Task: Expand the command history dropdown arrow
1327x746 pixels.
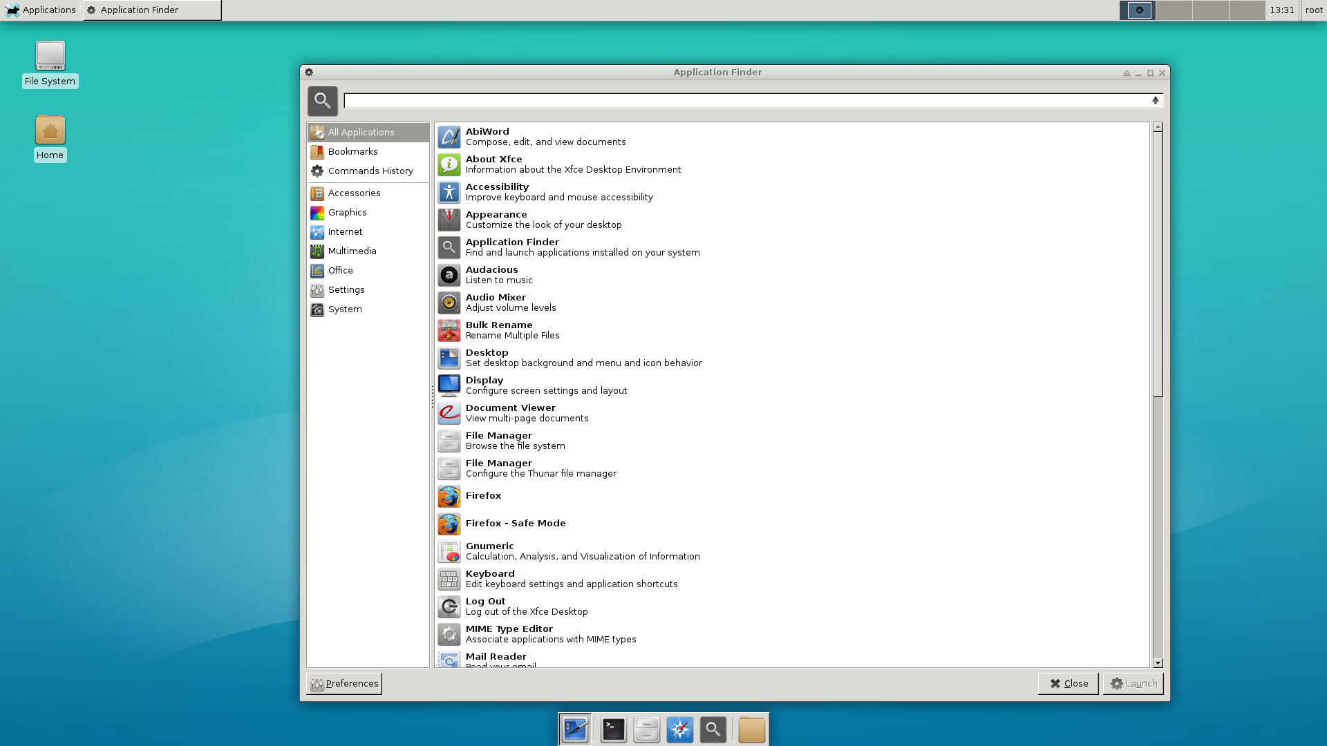Action: [1156, 101]
